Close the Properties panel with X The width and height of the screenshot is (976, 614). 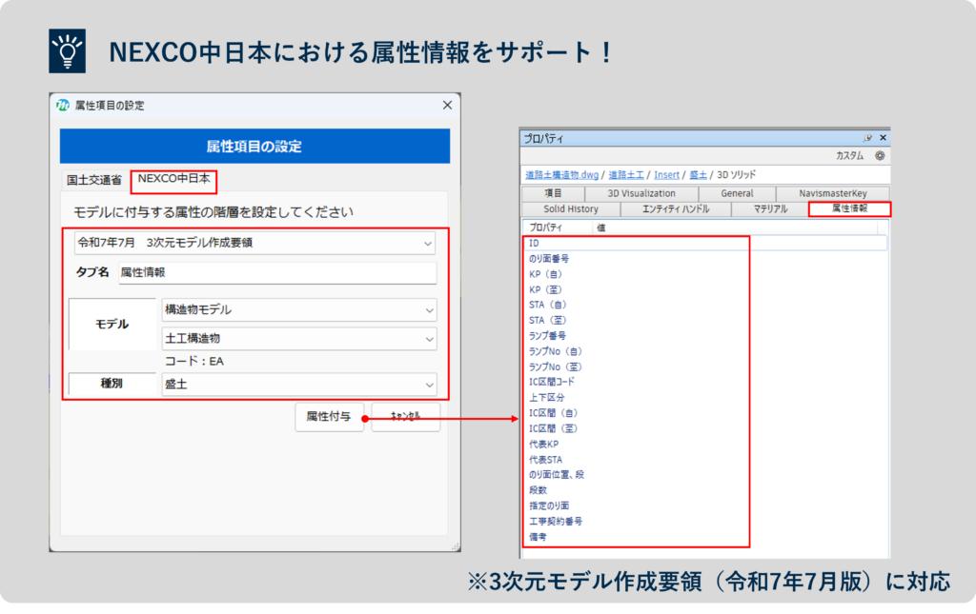[x=883, y=138]
